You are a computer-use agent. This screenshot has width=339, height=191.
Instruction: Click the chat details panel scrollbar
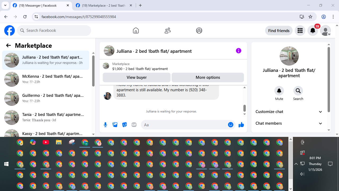(x=329, y=80)
